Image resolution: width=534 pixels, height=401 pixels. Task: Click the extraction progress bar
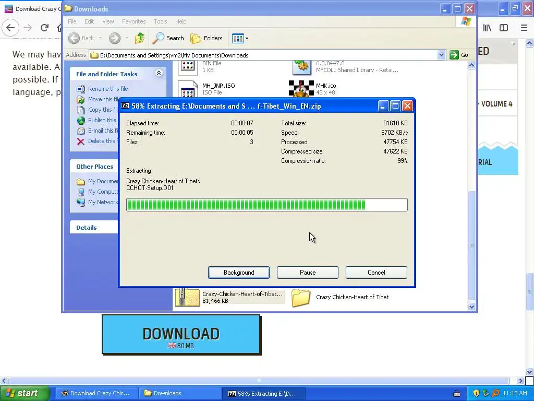(x=266, y=205)
